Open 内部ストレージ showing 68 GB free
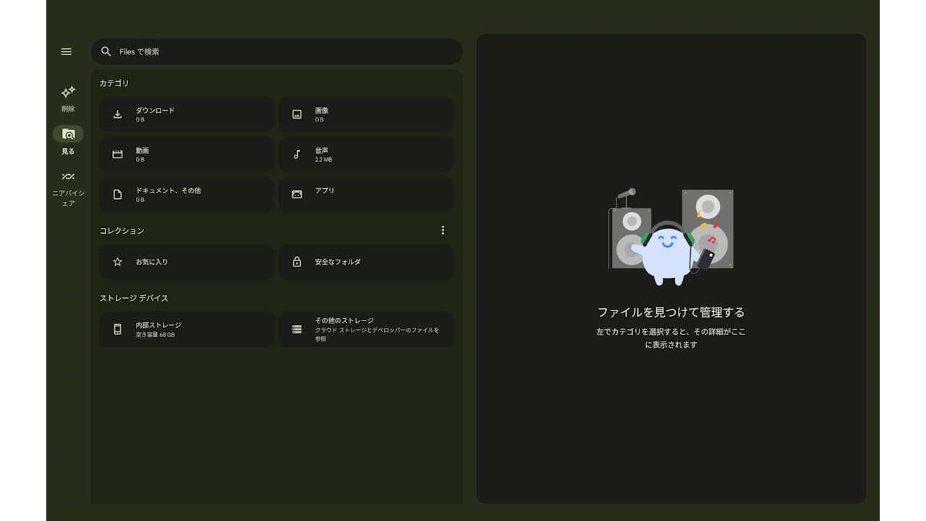The width and height of the screenshot is (926, 521). [186, 329]
